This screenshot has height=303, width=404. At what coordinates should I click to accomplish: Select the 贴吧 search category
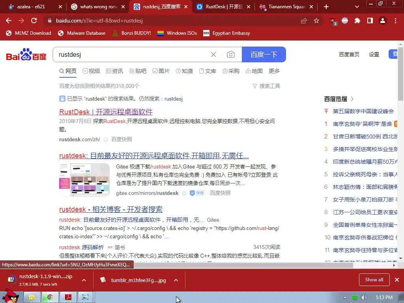tap(138, 71)
